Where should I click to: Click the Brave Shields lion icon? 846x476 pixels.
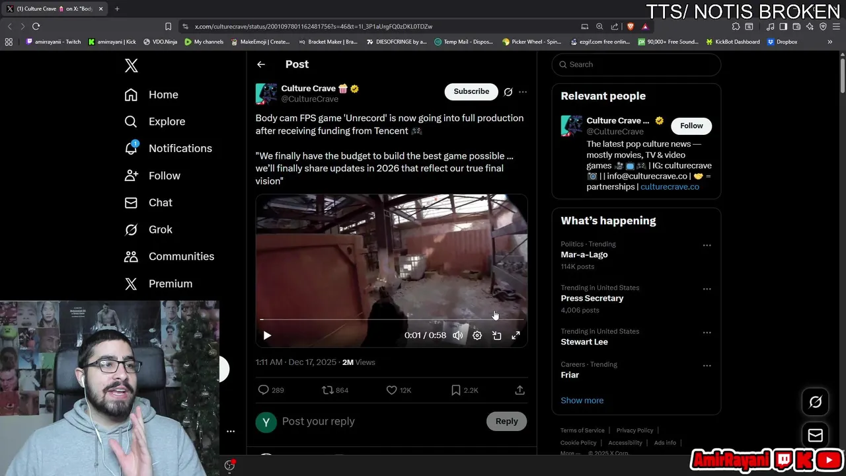(x=630, y=26)
